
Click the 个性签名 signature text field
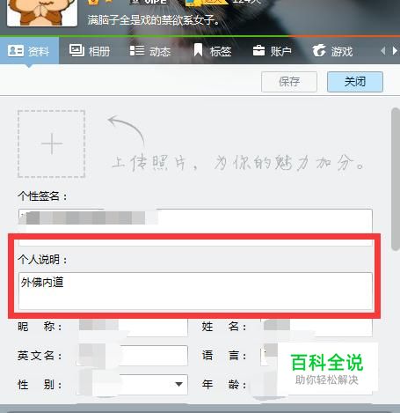coord(195,227)
